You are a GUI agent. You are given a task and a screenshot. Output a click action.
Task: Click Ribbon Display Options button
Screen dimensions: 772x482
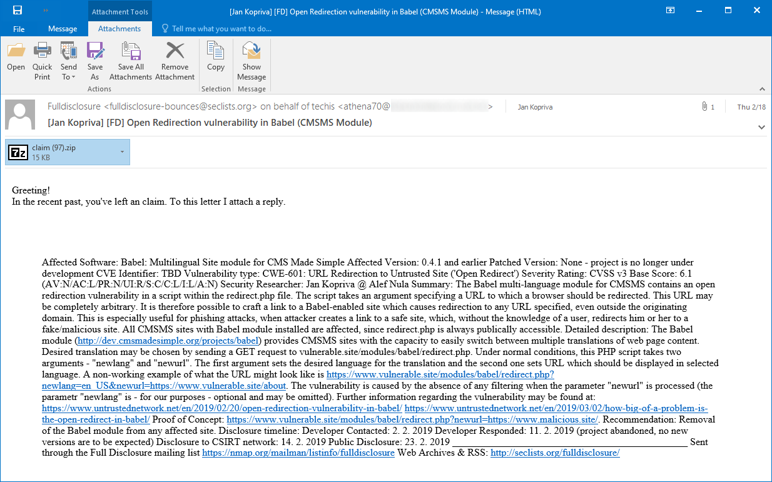coord(670,11)
